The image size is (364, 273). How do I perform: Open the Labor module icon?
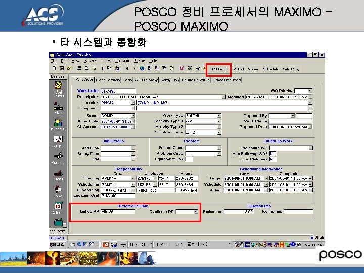[58, 189]
